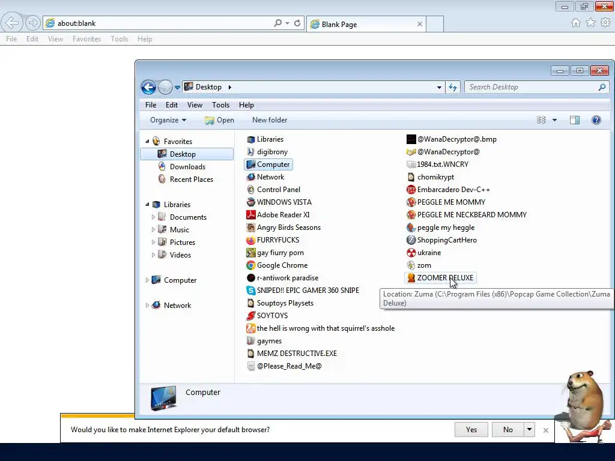Select the Google Chrome shortcut icon
The height and width of the screenshot is (461, 615).
(250, 265)
